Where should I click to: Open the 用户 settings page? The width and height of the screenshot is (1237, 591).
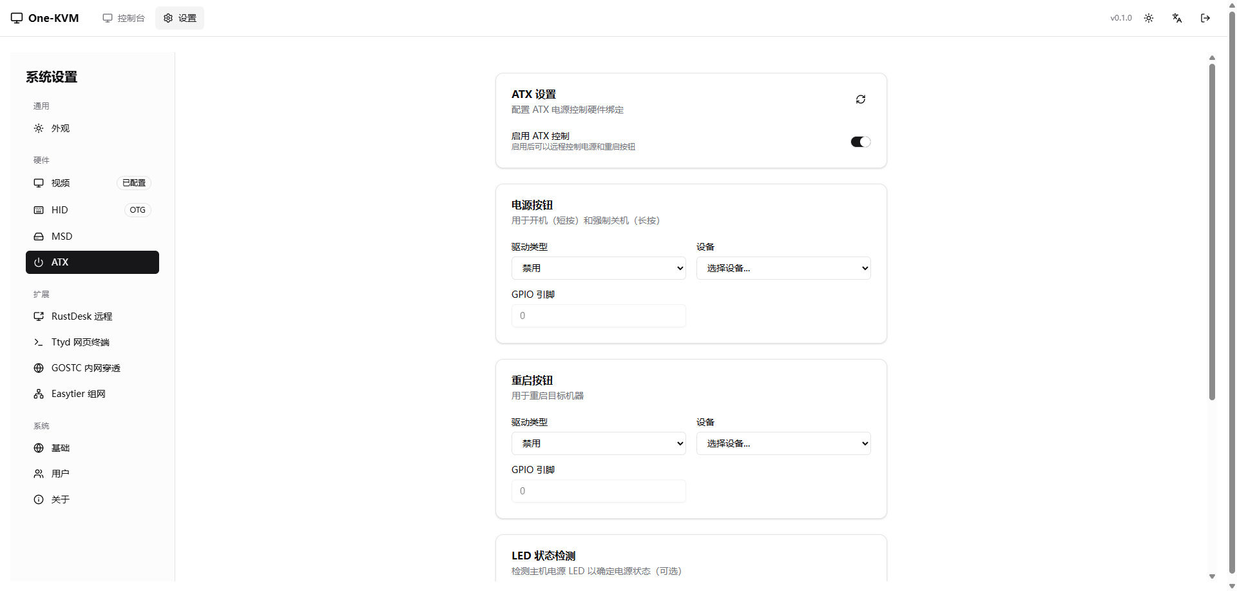(61, 474)
